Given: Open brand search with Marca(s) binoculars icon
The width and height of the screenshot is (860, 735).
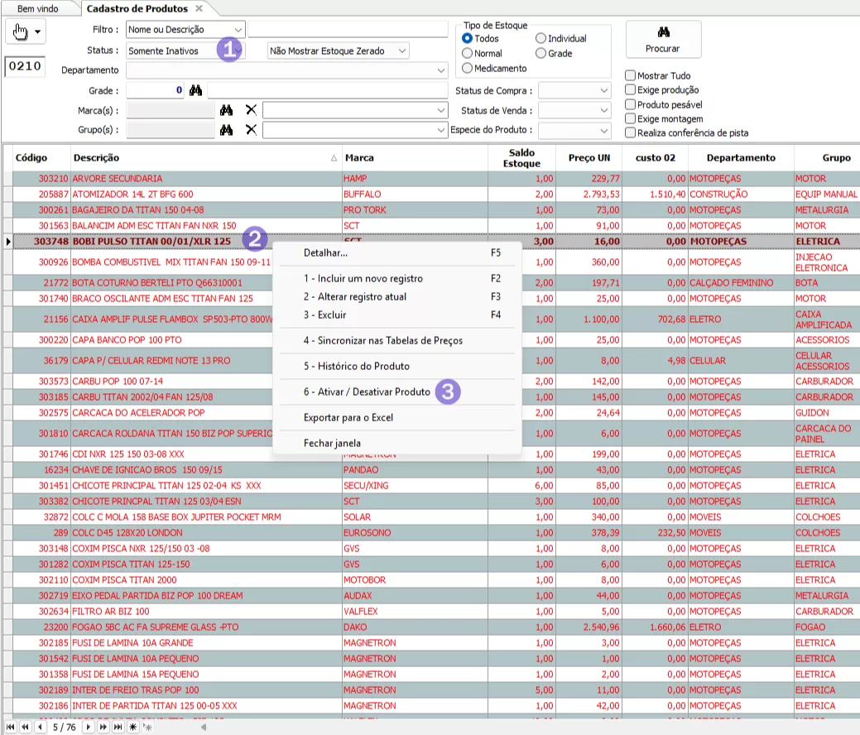Looking at the screenshot, I should coord(228,110).
